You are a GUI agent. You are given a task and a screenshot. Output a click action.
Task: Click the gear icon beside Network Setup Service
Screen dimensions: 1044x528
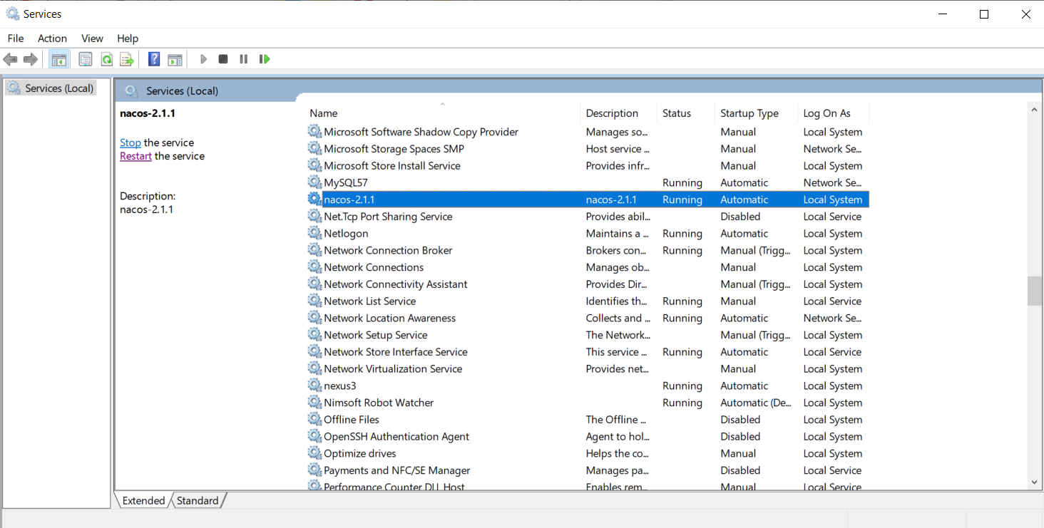coord(314,335)
